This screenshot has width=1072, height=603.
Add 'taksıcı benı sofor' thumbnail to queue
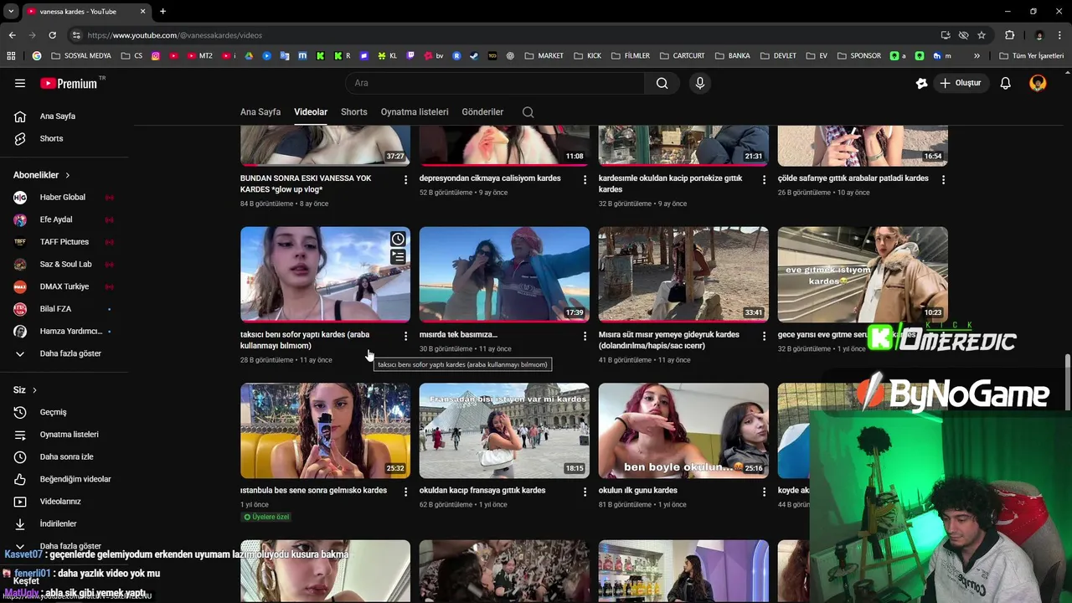pos(398,256)
